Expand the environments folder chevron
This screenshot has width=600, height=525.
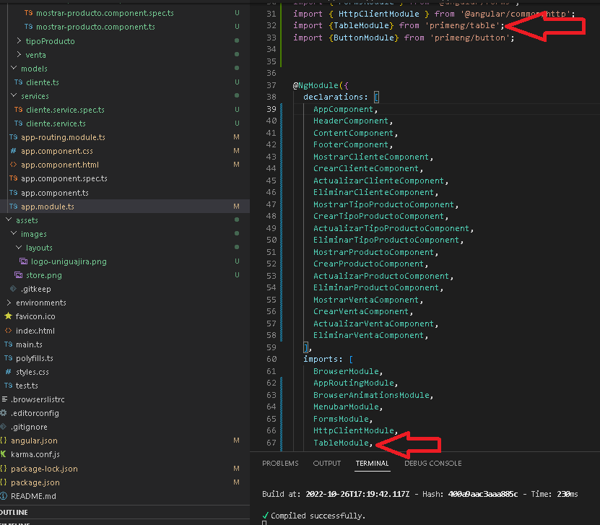click(x=9, y=303)
